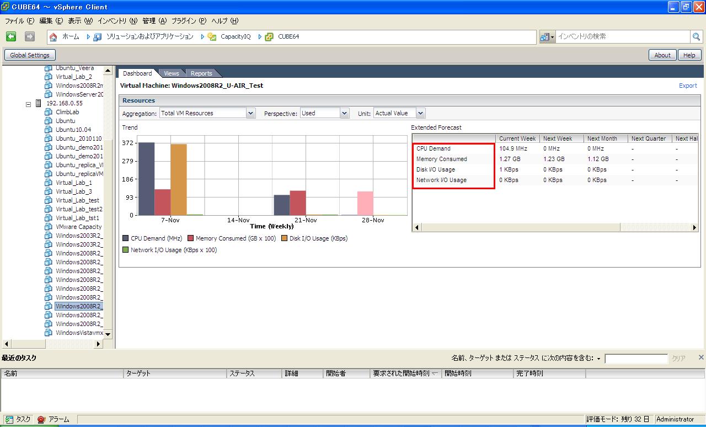
Task: Click the WindowsServer20 VM icon
Action: pyautogui.click(x=49, y=94)
